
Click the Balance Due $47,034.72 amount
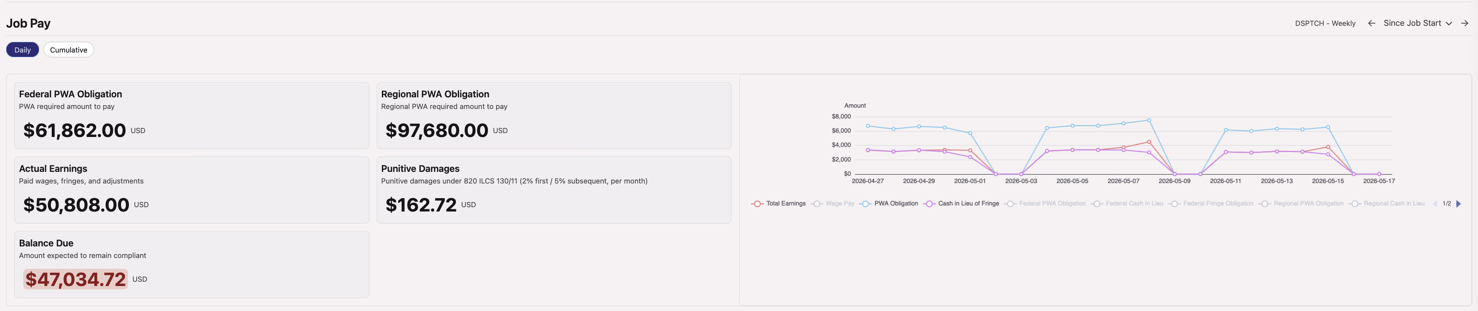75,280
